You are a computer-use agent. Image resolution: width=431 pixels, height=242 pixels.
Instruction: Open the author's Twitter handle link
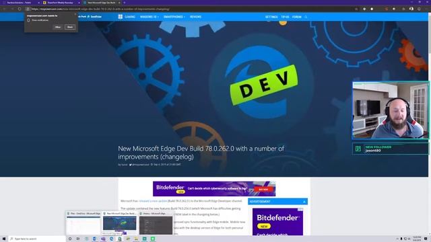click(139, 165)
